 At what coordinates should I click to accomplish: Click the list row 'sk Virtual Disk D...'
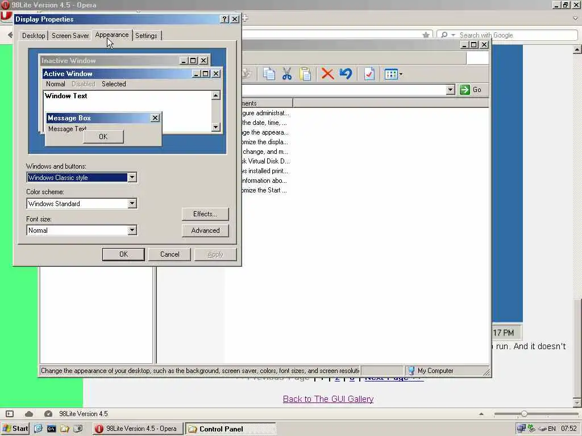[266, 161]
